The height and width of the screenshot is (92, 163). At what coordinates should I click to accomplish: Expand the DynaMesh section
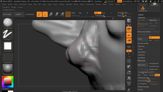click(x=141, y=58)
